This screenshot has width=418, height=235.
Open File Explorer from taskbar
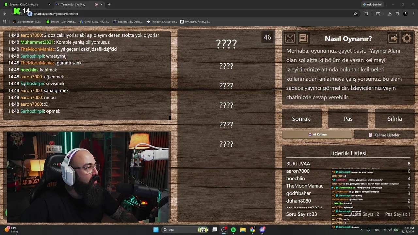pyautogui.click(x=243, y=230)
